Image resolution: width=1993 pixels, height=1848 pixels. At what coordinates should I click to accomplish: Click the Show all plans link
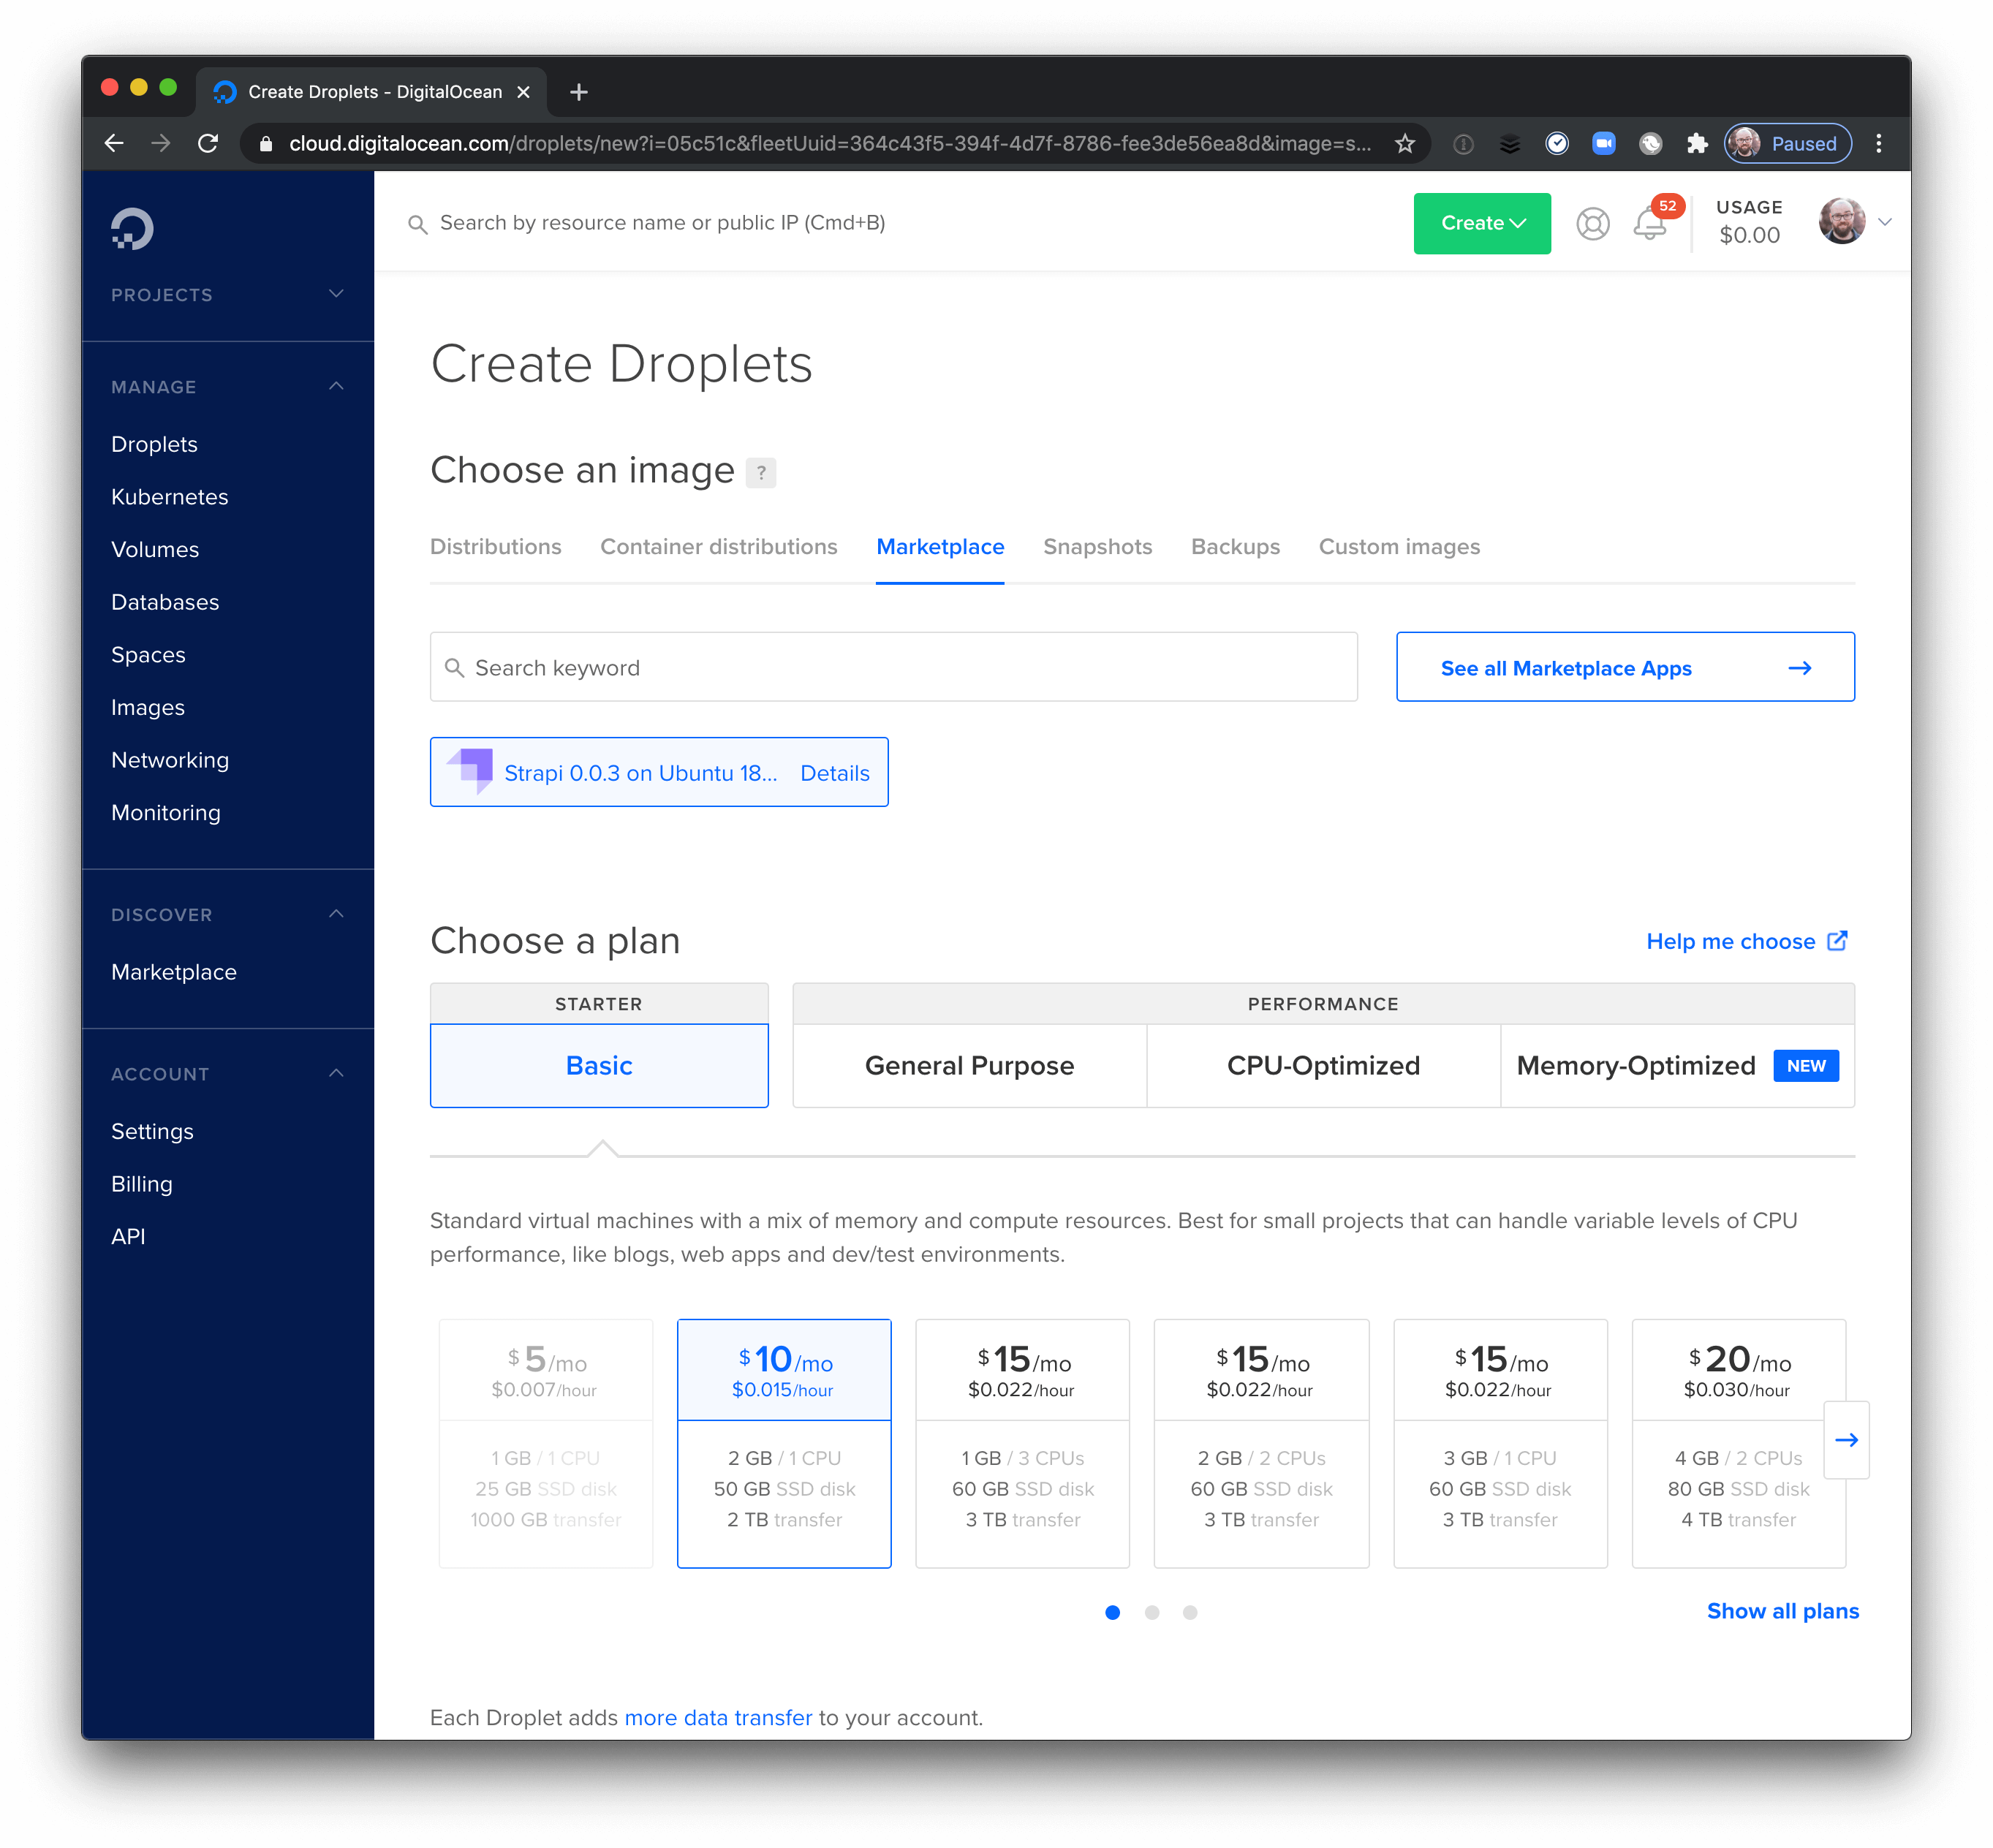pos(1781,1611)
